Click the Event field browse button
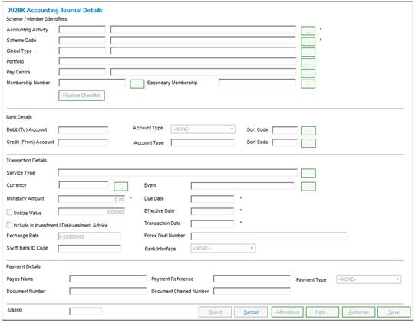The width and height of the screenshot is (415, 323). pyautogui.click(x=308, y=187)
